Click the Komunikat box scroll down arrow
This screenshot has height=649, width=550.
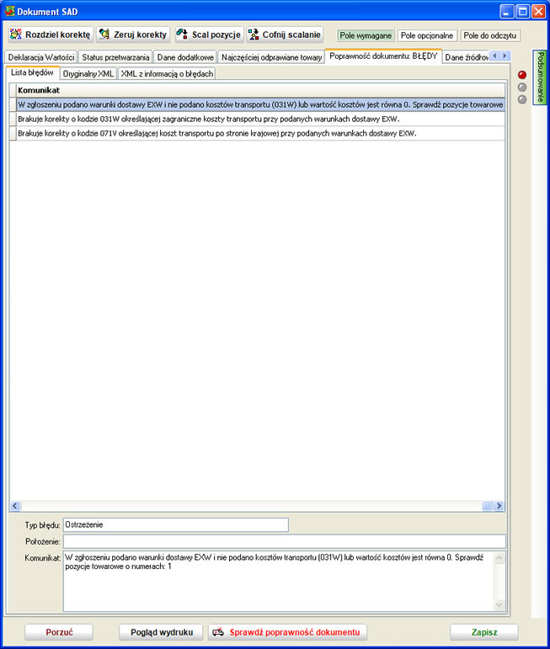(x=499, y=605)
